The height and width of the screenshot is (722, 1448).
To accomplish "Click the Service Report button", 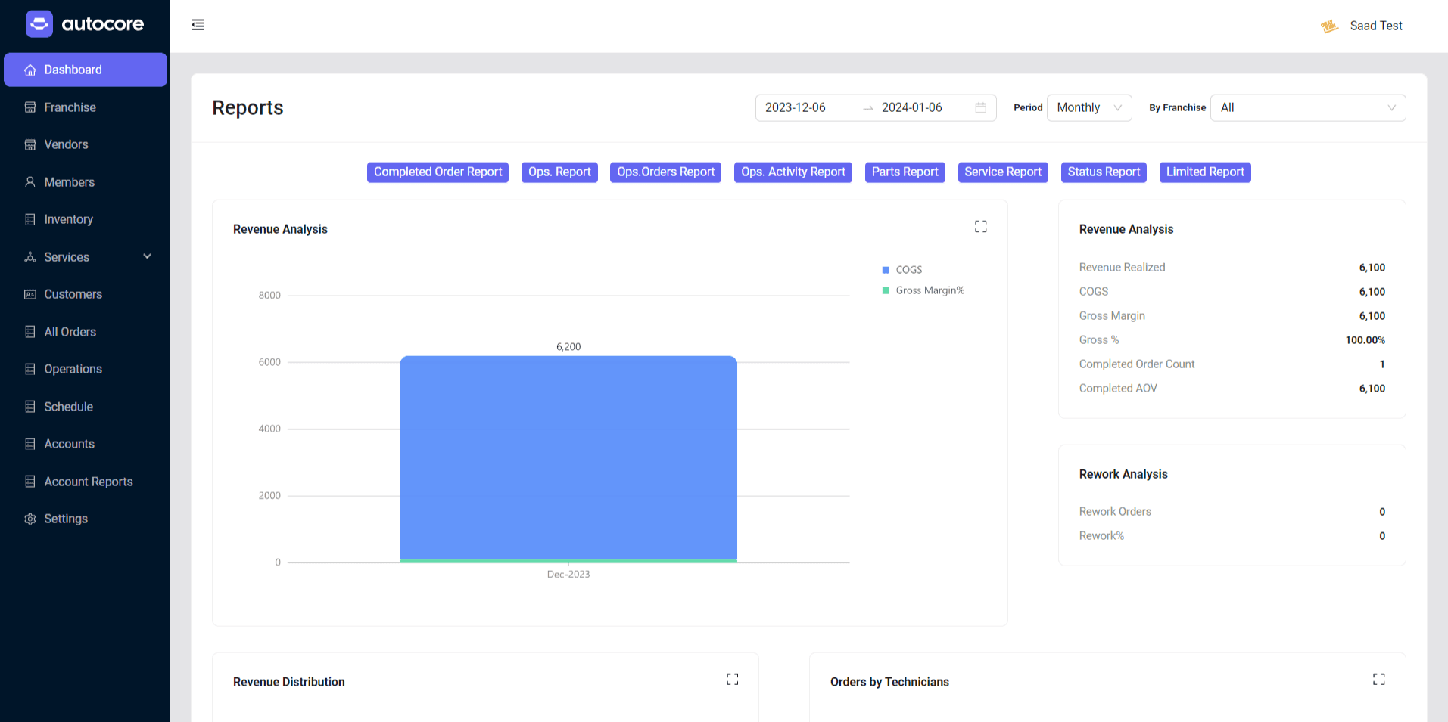I will [1003, 172].
